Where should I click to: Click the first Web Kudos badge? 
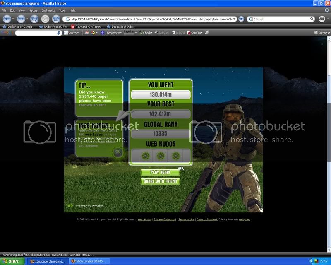point(146,156)
